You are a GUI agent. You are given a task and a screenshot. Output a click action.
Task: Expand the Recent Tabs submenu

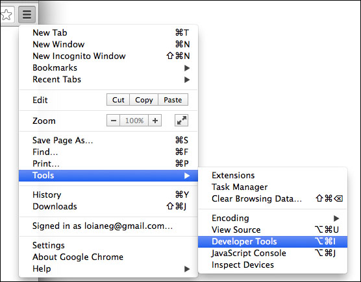pyautogui.click(x=108, y=80)
